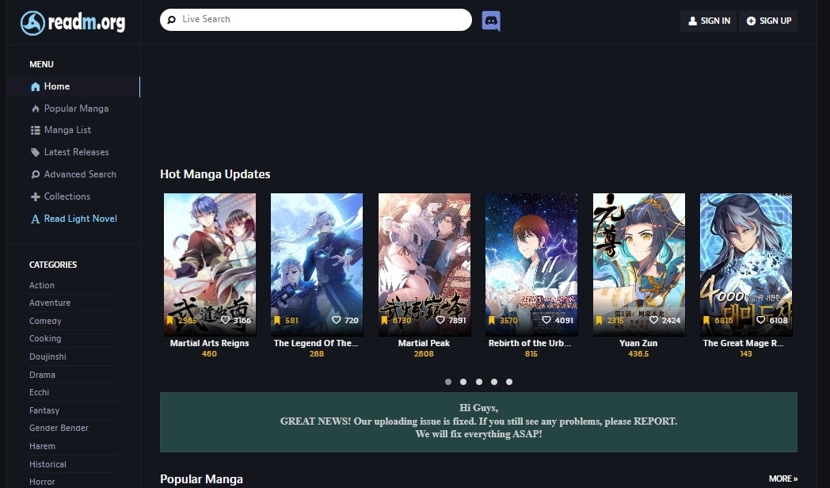The width and height of the screenshot is (830, 488).
Task: Open the Historical category
Action: pos(48,465)
